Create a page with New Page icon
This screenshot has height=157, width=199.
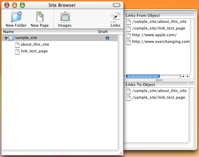click(x=40, y=17)
